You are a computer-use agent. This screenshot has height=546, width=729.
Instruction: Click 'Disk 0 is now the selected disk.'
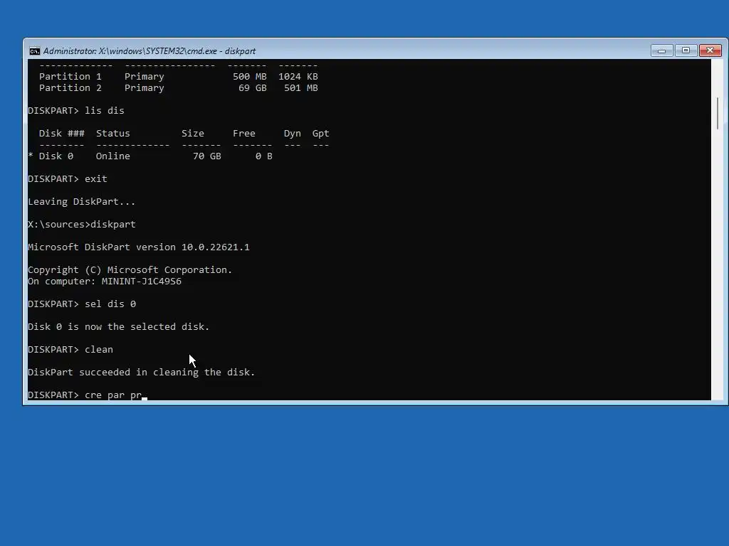pyautogui.click(x=119, y=327)
